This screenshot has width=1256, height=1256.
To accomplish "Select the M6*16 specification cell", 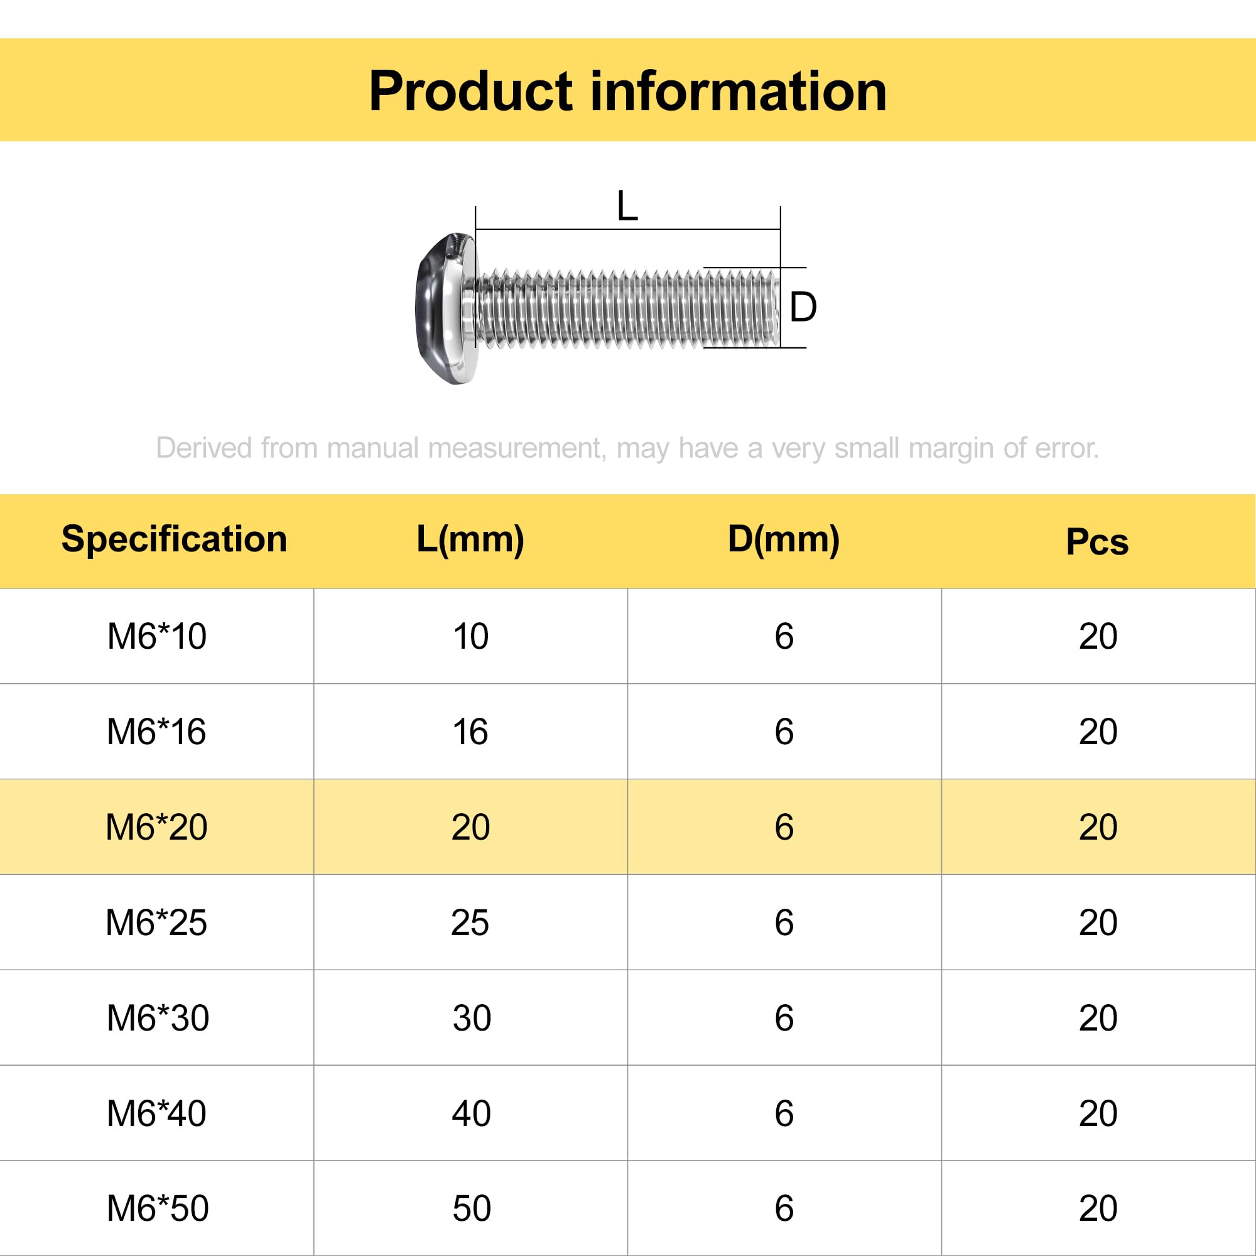I will pyautogui.click(x=156, y=732).
